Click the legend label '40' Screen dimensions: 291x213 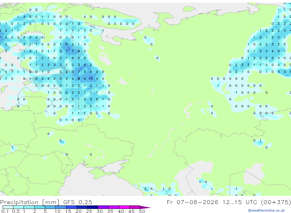(121, 211)
